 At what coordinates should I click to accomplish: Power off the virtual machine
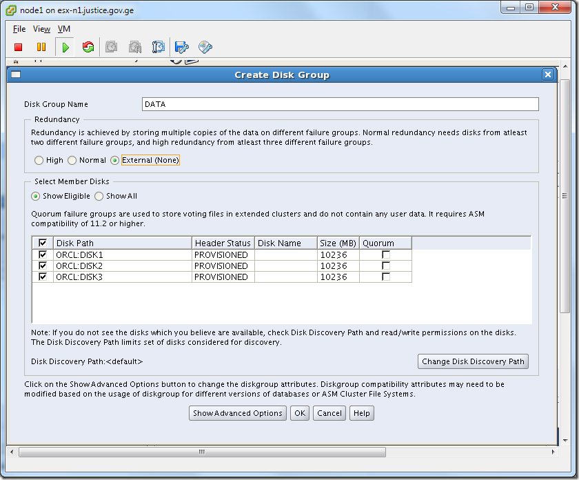tap(18, 47)
